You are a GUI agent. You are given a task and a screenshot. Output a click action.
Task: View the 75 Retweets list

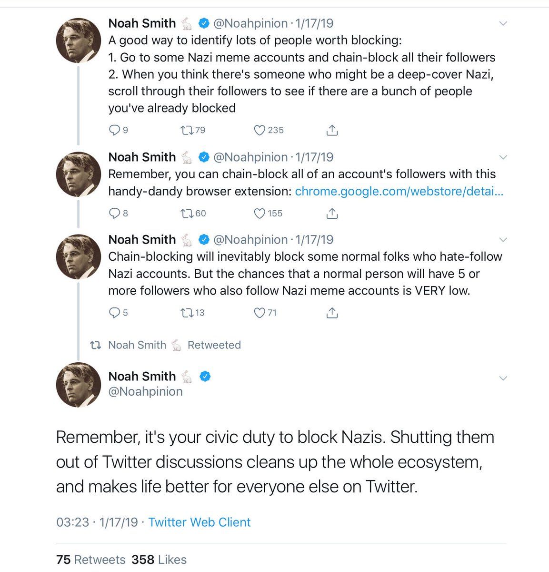[90, 560]
